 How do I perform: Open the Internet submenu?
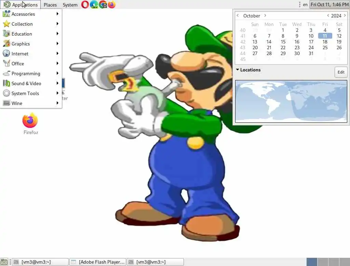click(31, 54)
